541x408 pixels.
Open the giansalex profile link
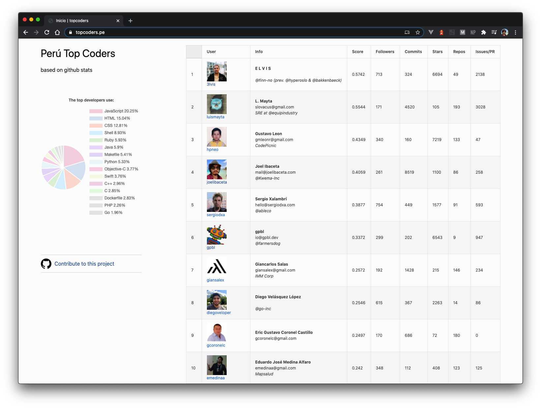click(215, 280)
